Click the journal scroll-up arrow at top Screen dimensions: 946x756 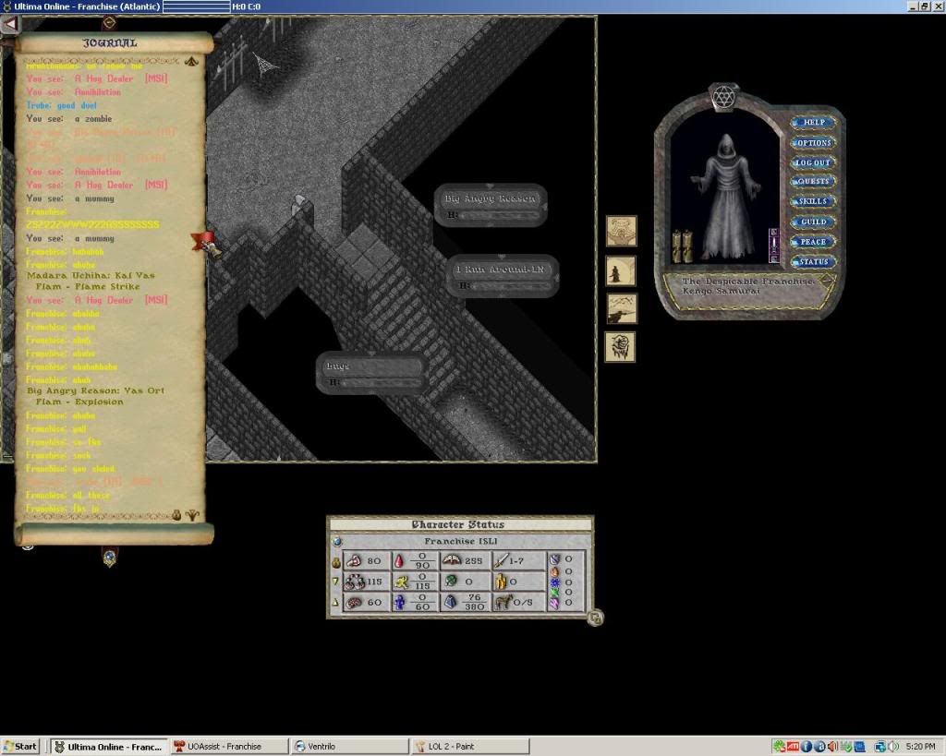click(x=191, y=62)
